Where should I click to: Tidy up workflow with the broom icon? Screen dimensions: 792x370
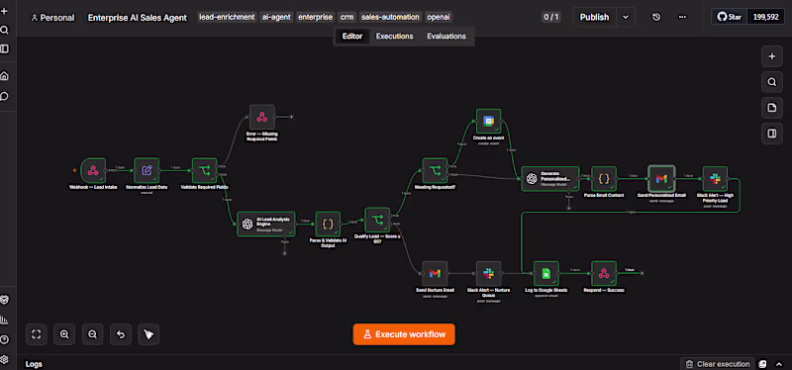pos(148,334)
